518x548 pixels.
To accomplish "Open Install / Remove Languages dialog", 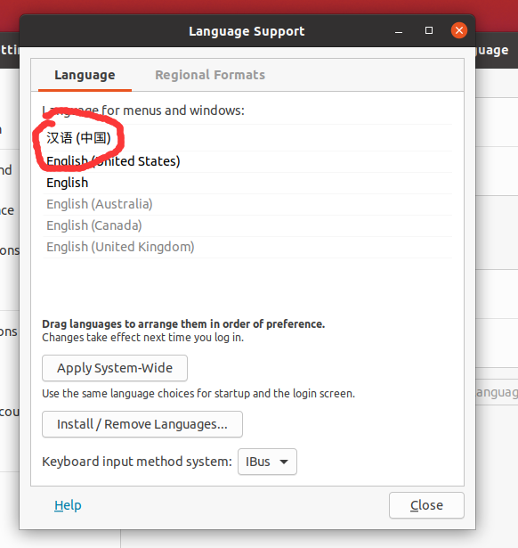I will click(x=142, y=424).
